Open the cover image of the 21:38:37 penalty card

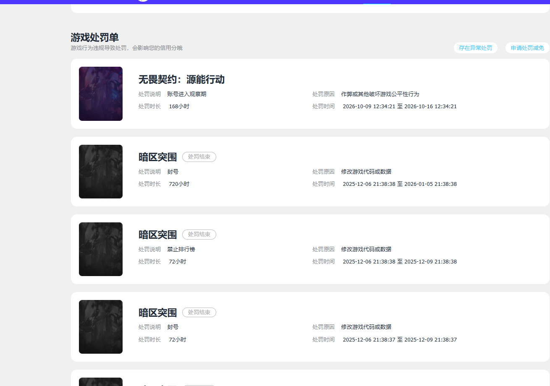point(101,327)
